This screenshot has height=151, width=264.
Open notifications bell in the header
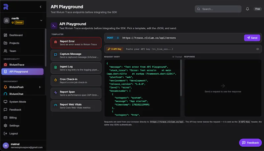247,9
